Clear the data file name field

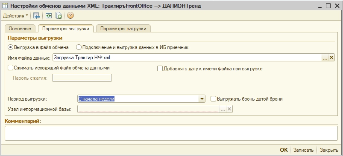click(331, 58)
